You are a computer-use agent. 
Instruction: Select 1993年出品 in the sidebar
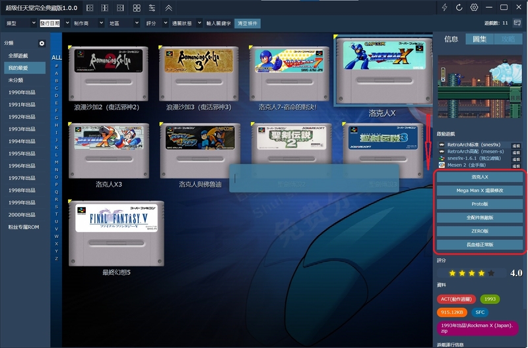[24, 129]
